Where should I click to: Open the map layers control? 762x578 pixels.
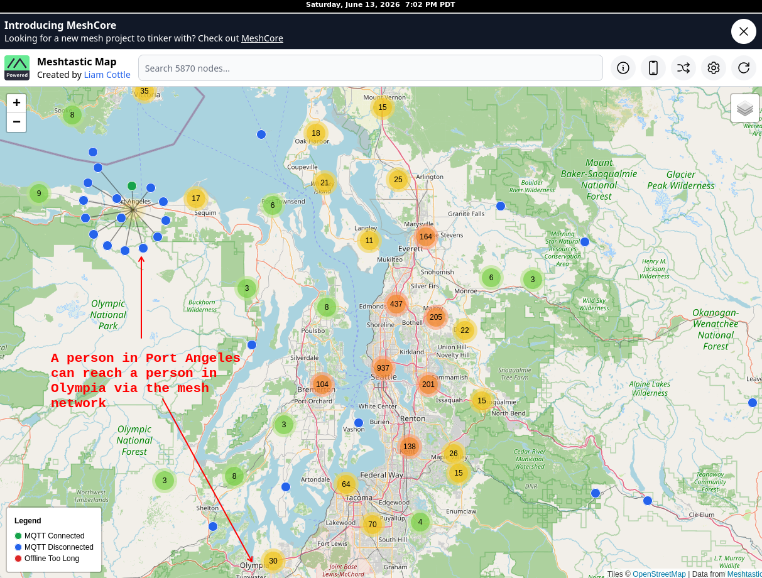point(745,108)
